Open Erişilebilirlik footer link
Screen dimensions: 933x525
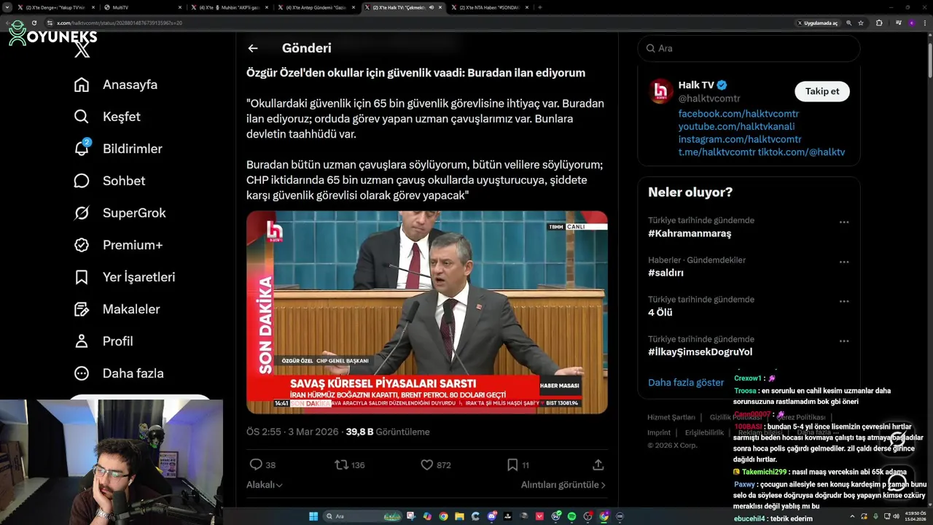click(x=705, y=432)
